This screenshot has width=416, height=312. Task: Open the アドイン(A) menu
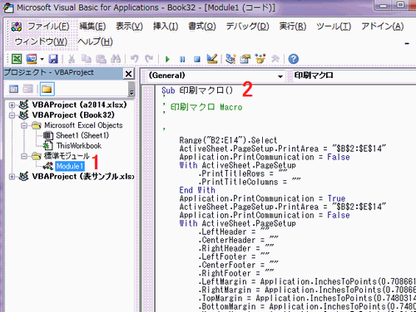click(382, 27)
